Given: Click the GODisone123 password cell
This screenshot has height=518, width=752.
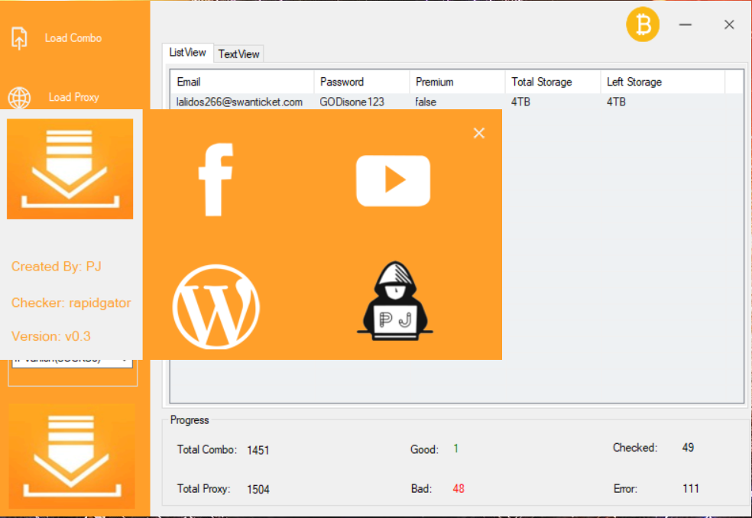Looking at the screenshot, I should [352, 102].
